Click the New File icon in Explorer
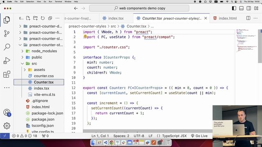The width and height of the screenshot is (262, 147). 28,18
